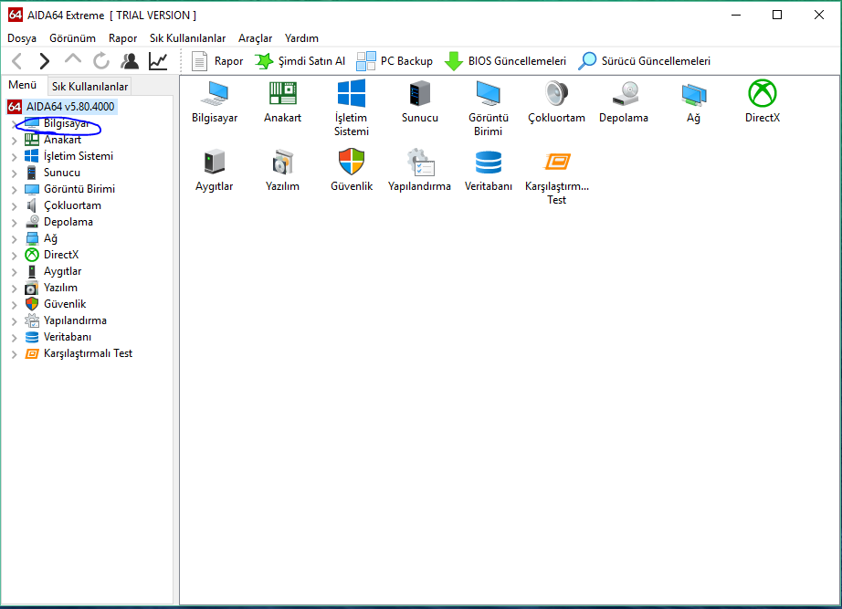Expand the DirectX tree node arrow
842x609 pixels.
[15, 257]
